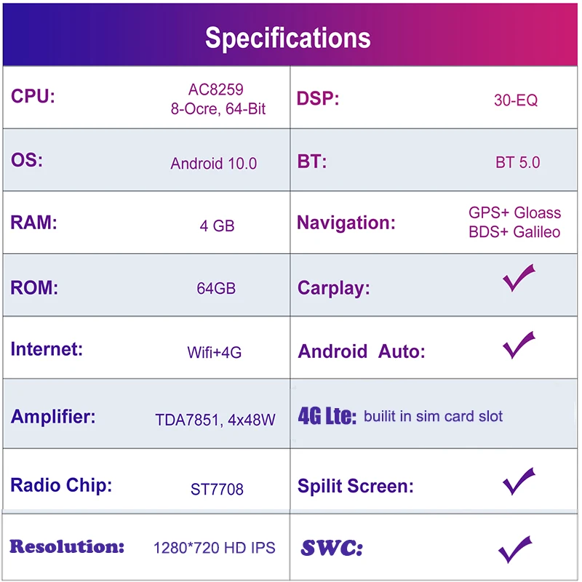Click the 4G Lte label
The image size is (582, 582).
coord(327,417)
